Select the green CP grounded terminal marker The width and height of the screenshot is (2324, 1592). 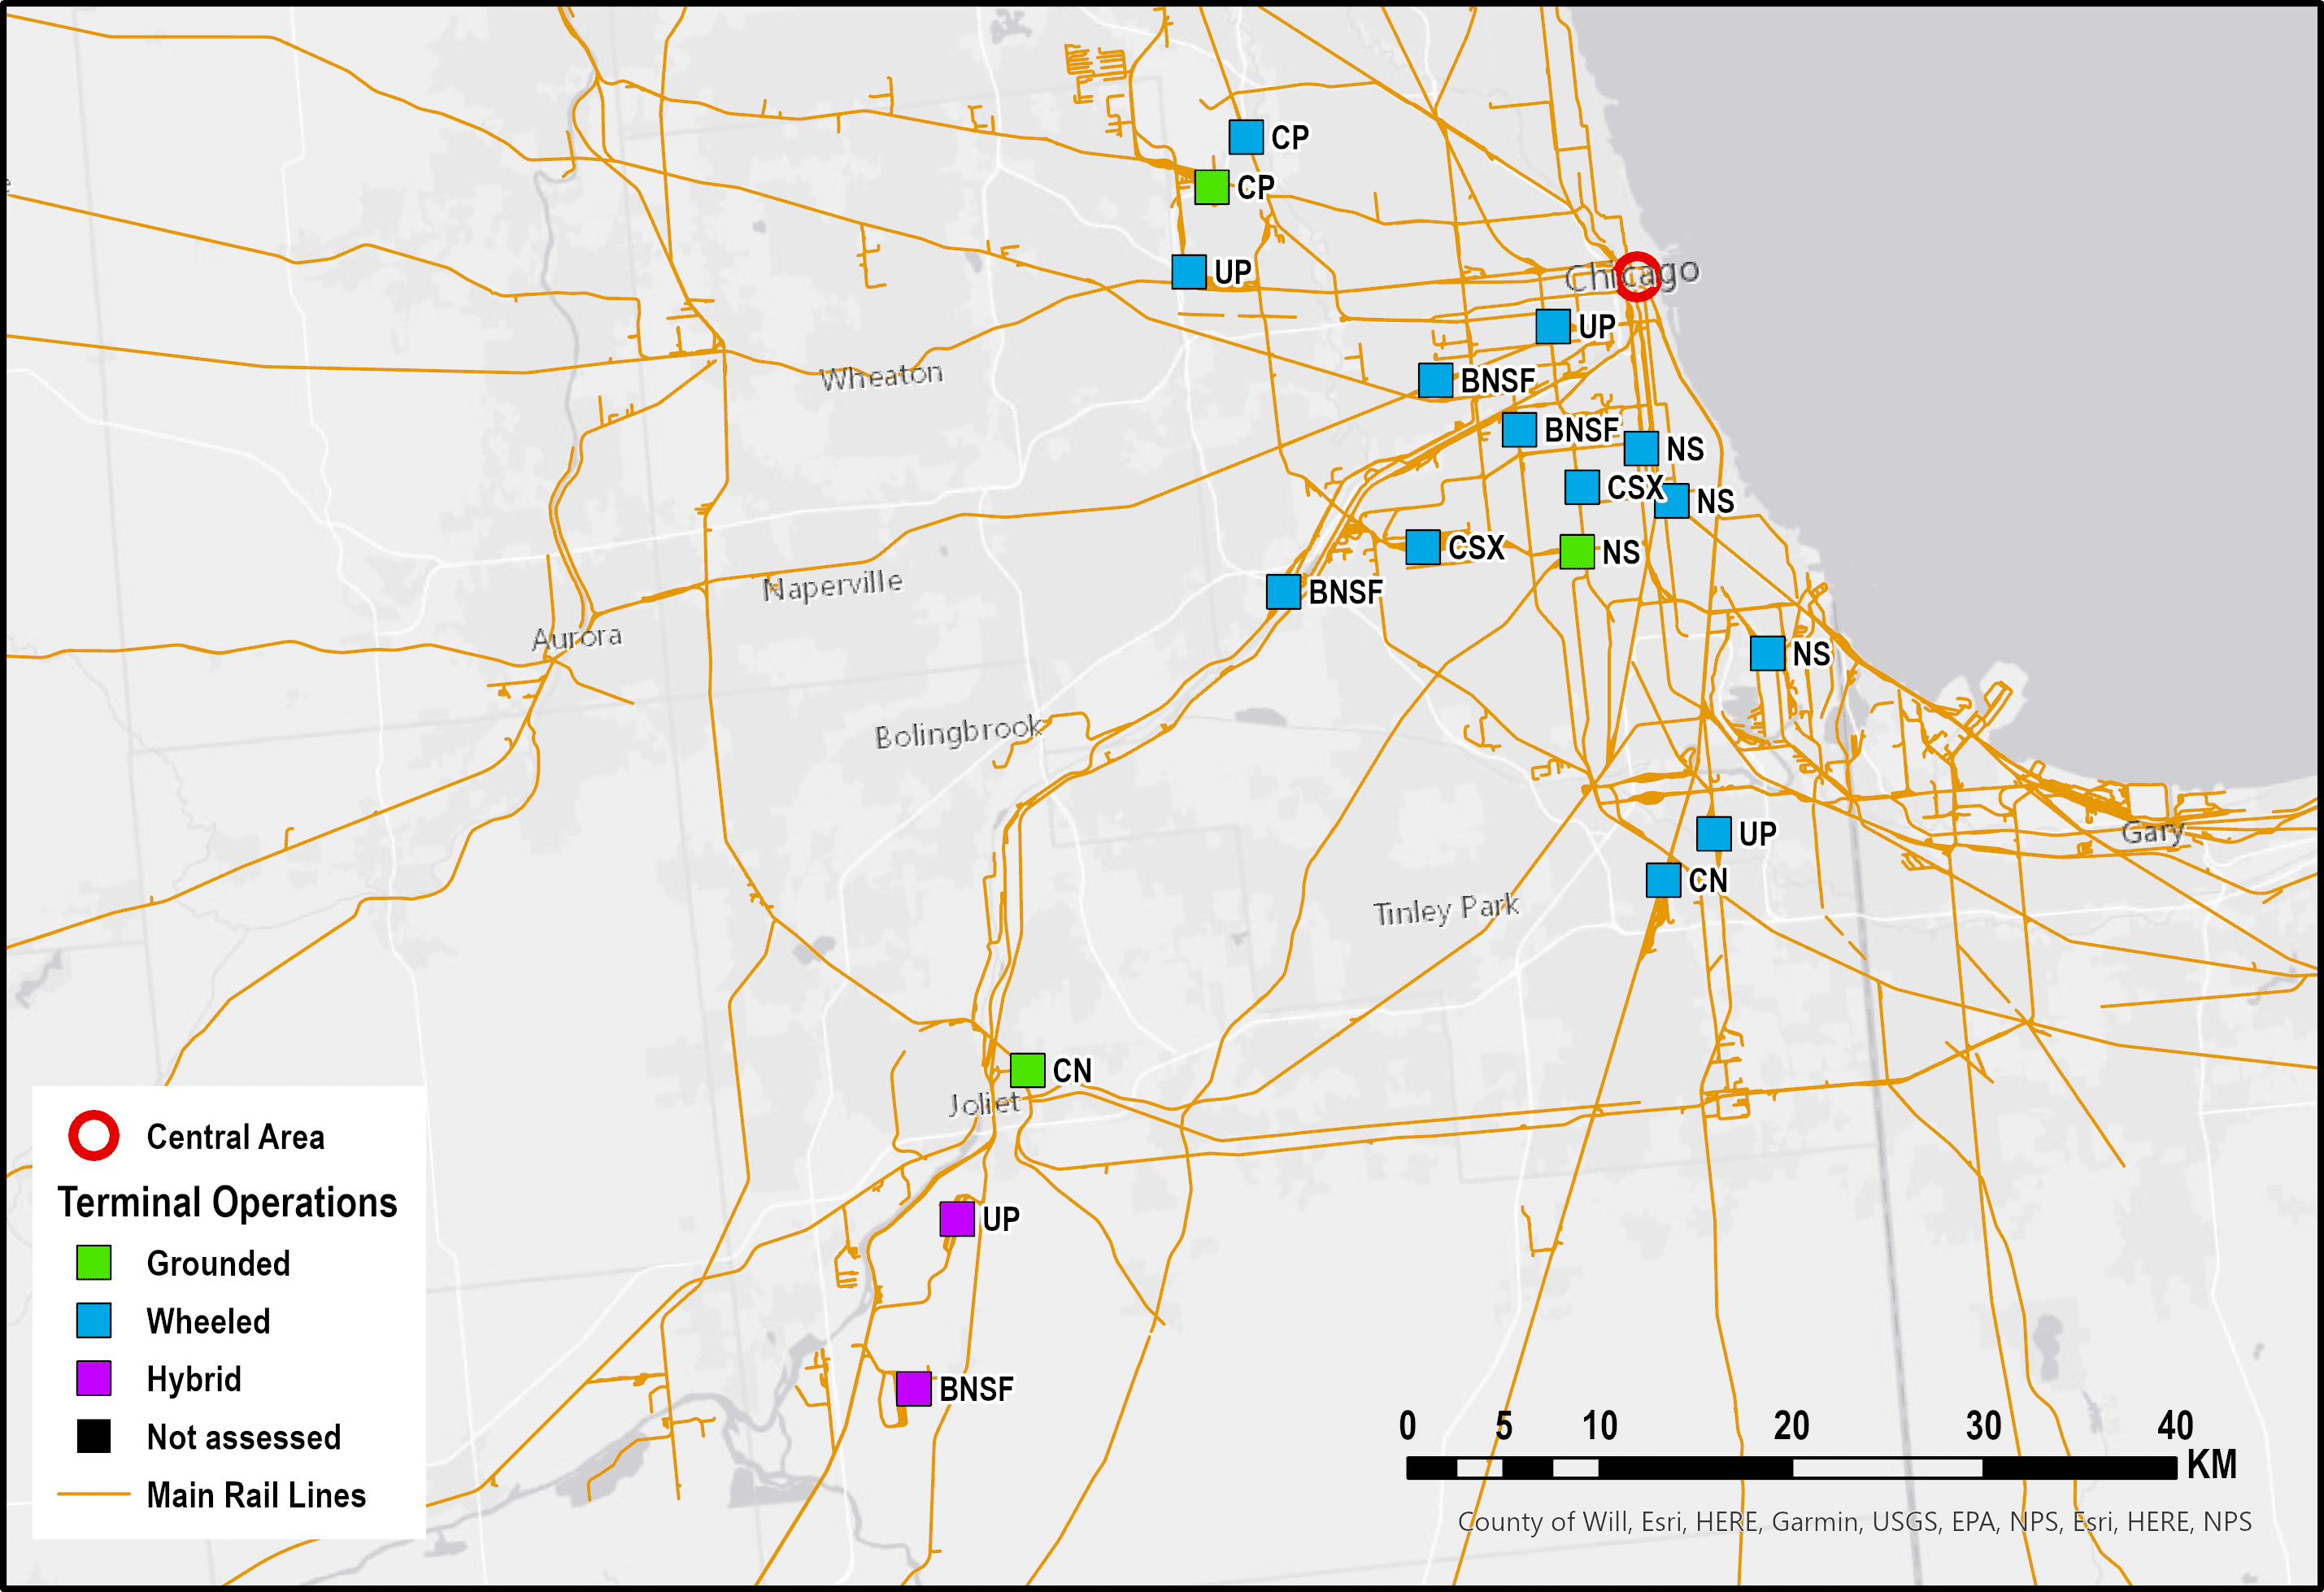click(x=1212, y=187)
